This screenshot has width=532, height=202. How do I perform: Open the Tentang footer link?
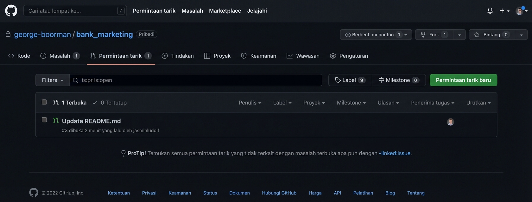coord(416,193)
